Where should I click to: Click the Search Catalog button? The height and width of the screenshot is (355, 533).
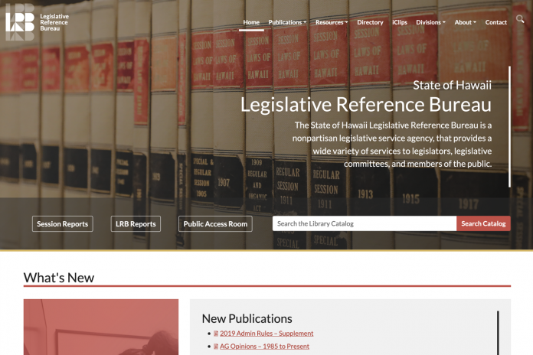point(483,223)
